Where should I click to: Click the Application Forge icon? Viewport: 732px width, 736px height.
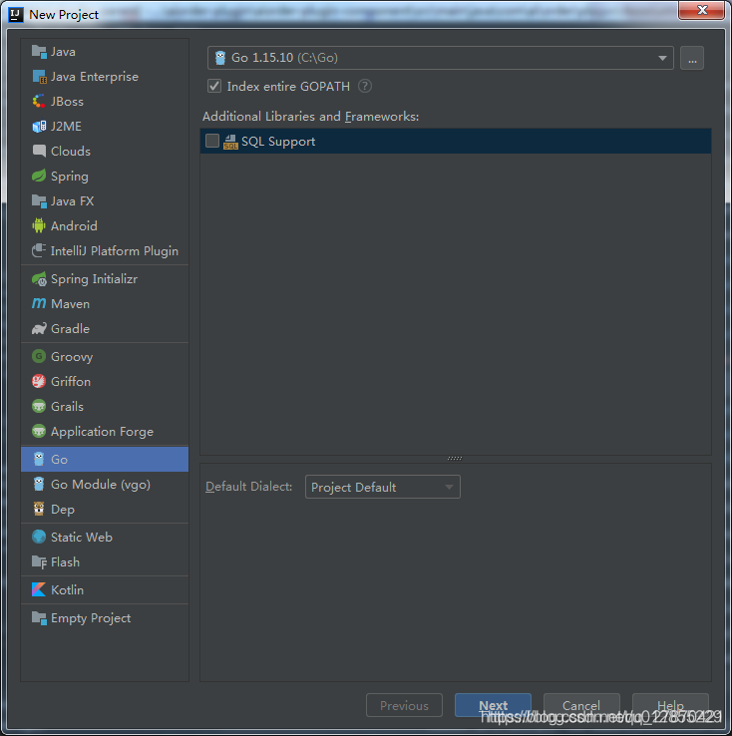pyautogui.click(x=39, y=431)
